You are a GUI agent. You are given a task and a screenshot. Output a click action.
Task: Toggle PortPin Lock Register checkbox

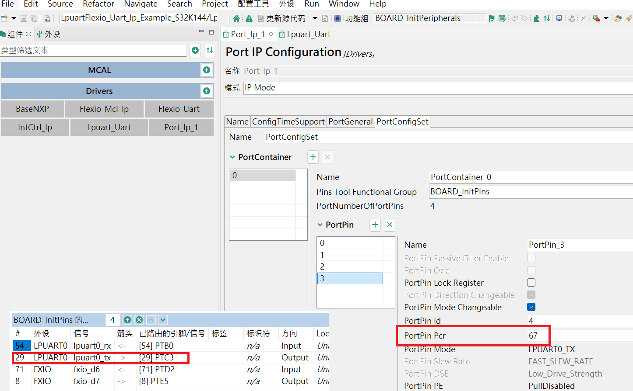pyautogui.click(x=531, y=283)
